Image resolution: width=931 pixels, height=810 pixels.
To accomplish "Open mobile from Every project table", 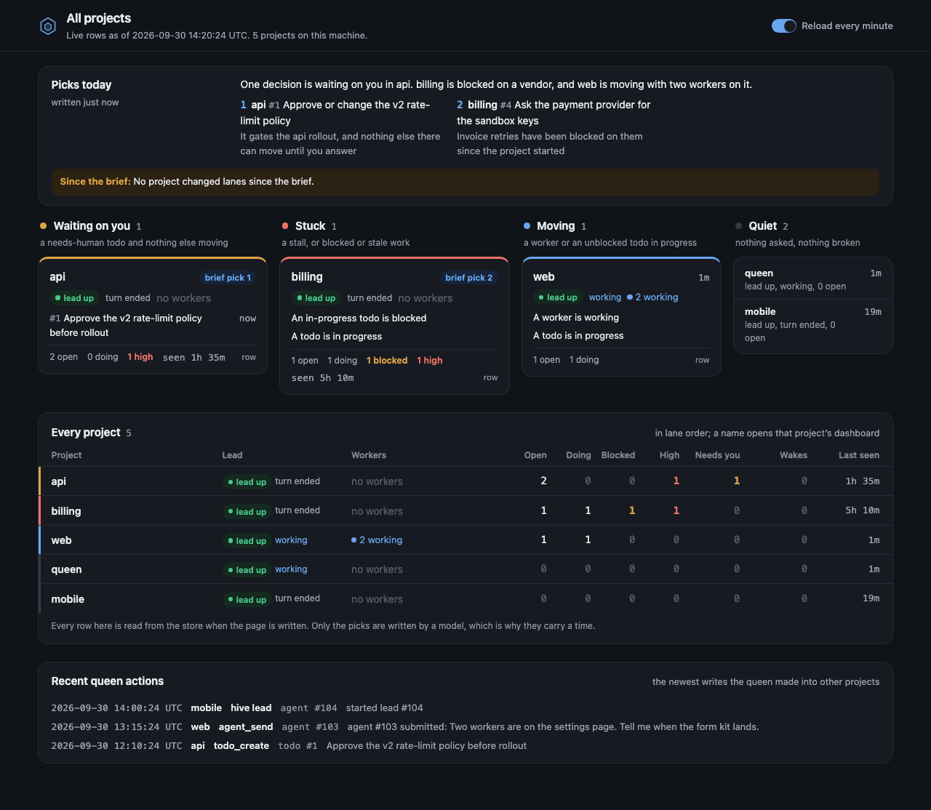I will coord(68,599).
